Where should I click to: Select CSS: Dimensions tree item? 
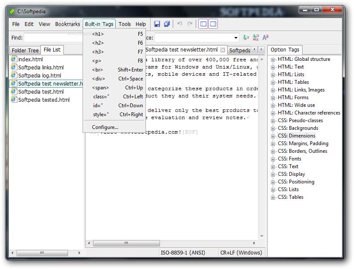[297, 136]
